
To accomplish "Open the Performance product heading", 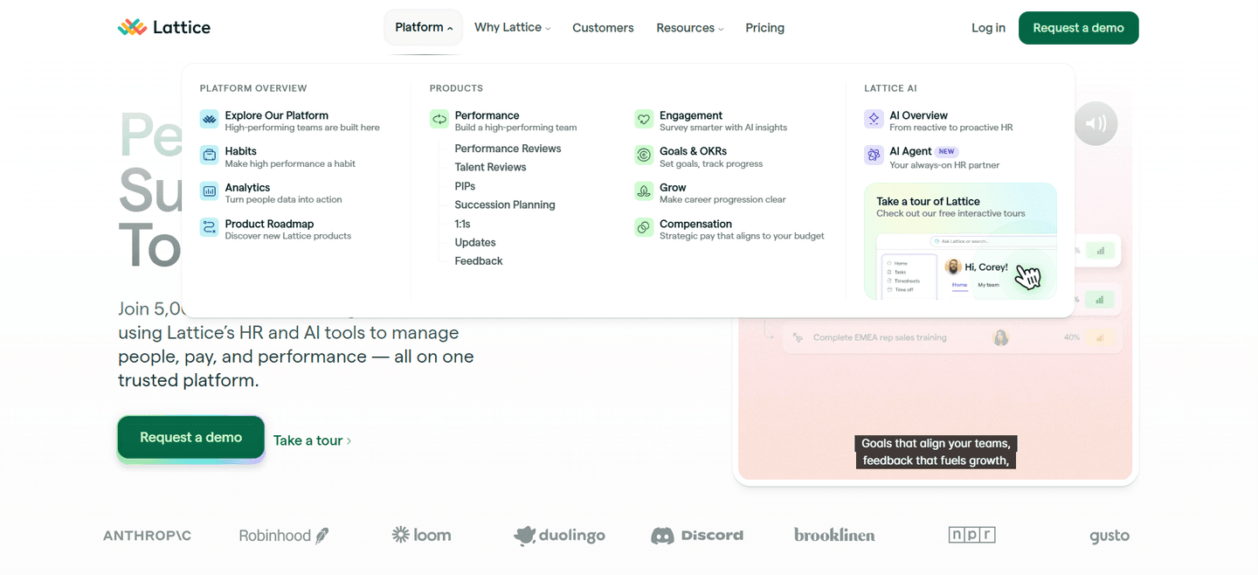I will [x=487, y=115].
